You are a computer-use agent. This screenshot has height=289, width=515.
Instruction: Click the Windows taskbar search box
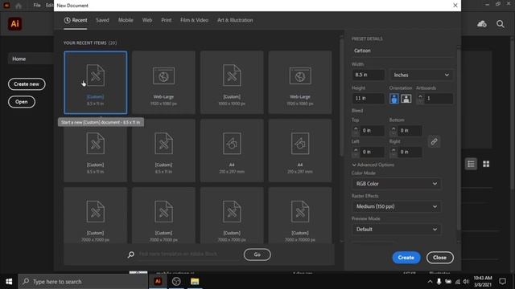tap(83, 282)
